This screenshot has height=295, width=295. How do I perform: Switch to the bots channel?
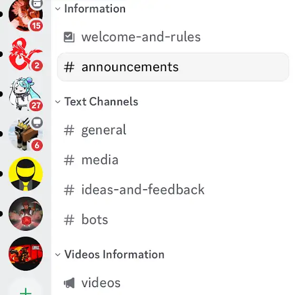tap(173, 220)
